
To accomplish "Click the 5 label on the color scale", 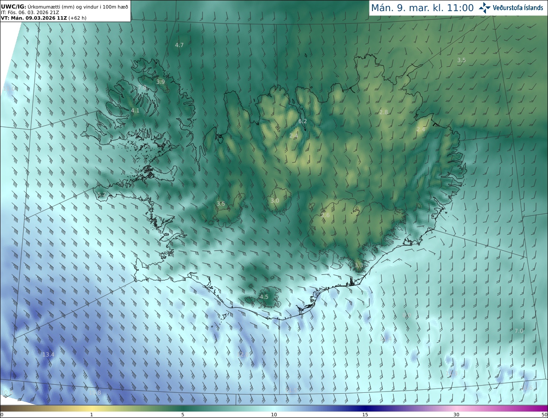I will point(183,415).
